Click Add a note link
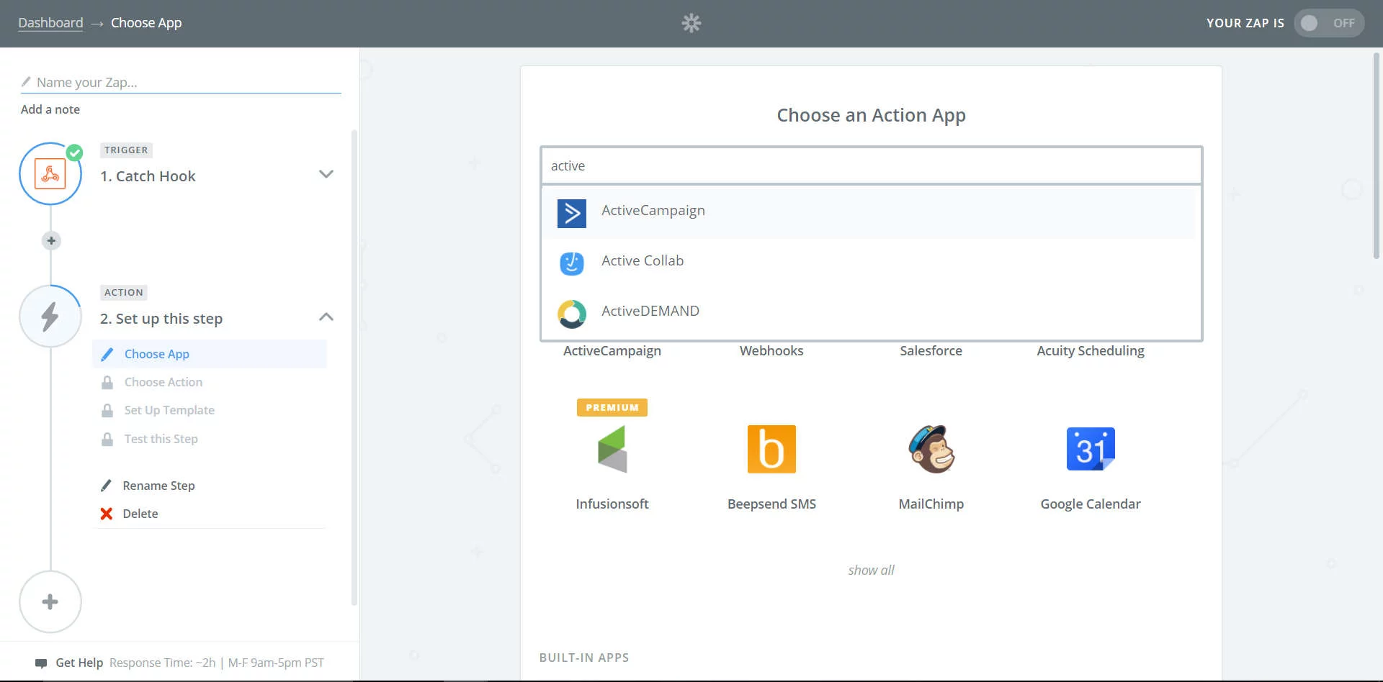Viewport: 1383px width, 682px height. [50, 109]
